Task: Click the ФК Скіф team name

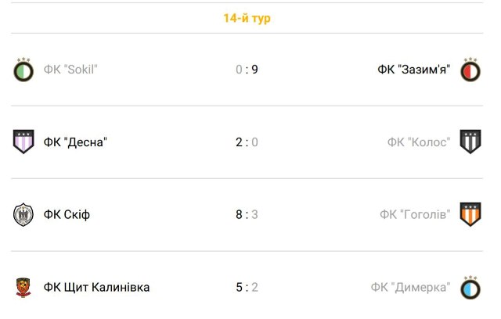Action: point(67,215)
